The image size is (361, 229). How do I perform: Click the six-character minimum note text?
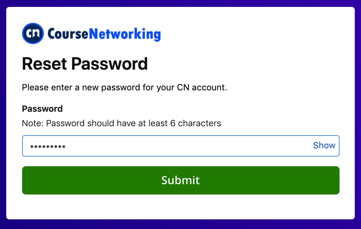pyautogui.click(x=121, y=123)
